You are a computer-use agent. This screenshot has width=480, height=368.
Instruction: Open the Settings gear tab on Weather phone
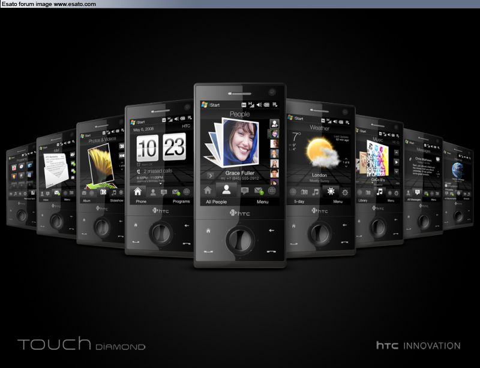pyautogui.click(x=345, y=192)
